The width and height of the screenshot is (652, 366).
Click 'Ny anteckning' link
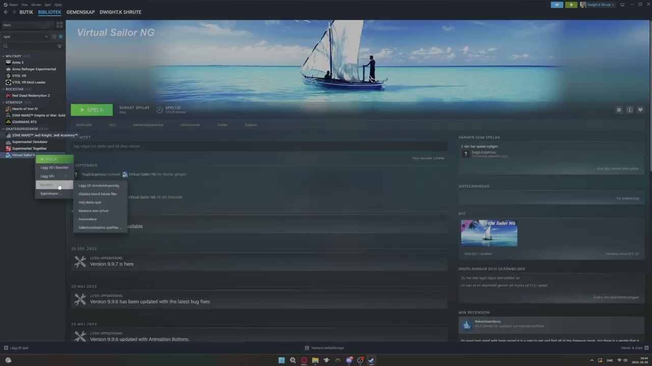pos(628,198)
